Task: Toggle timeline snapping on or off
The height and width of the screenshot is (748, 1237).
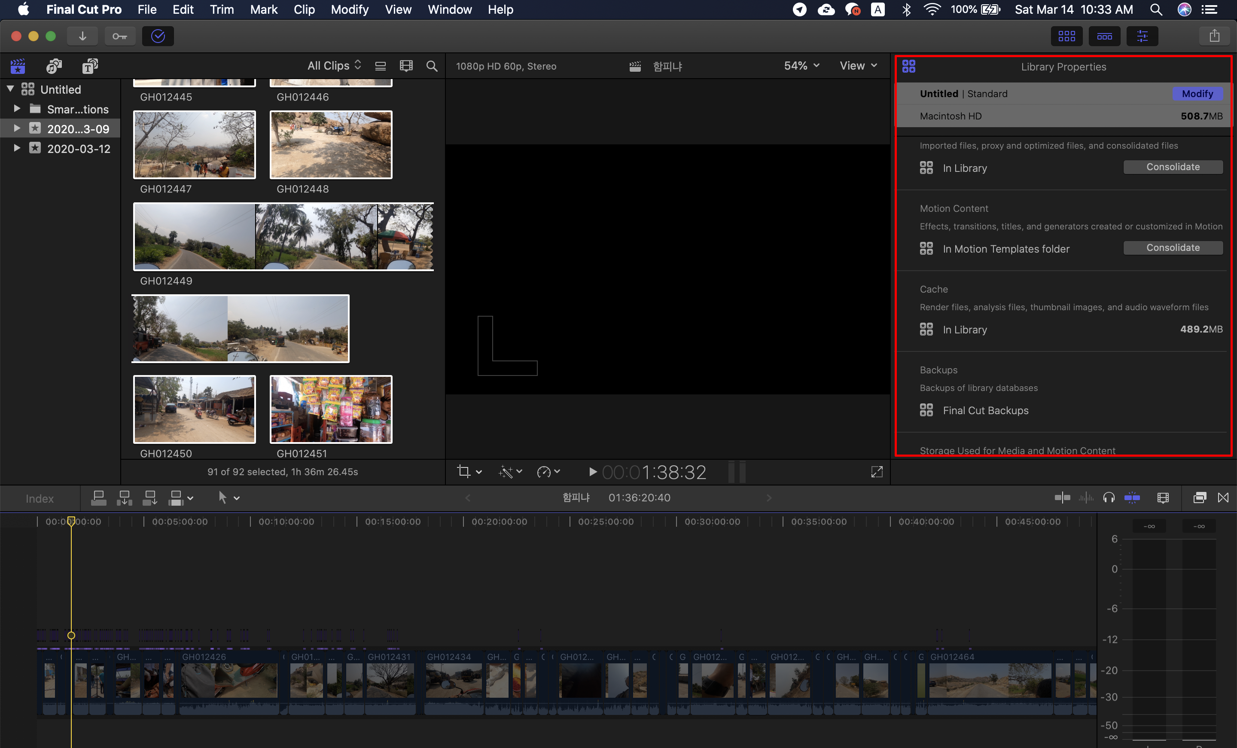Action: click(1132, 498)
